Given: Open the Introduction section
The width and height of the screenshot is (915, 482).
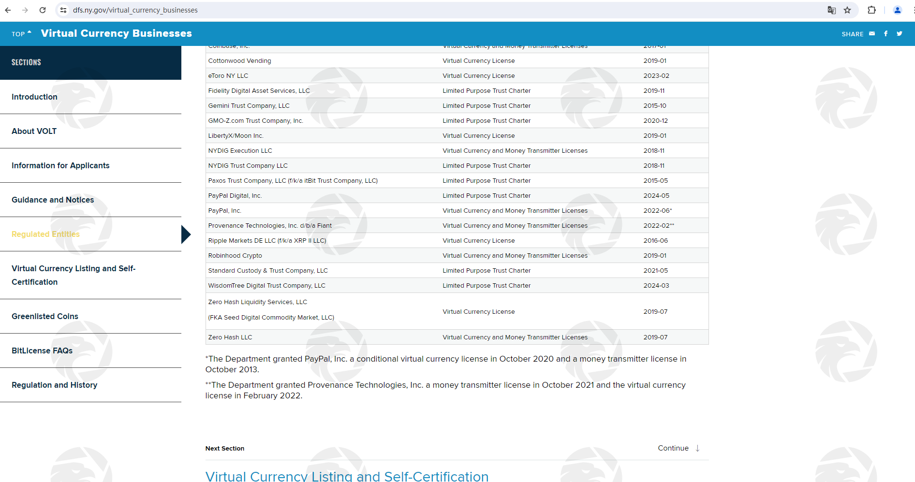Looking at the screenshot, I should tap(34, 97).
